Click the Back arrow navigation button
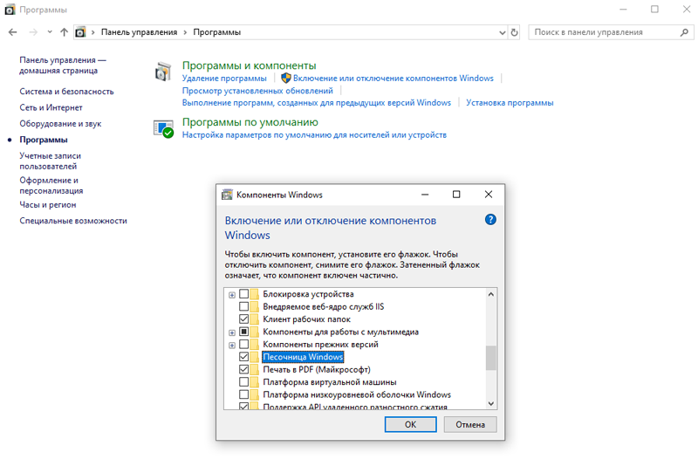 12,32
